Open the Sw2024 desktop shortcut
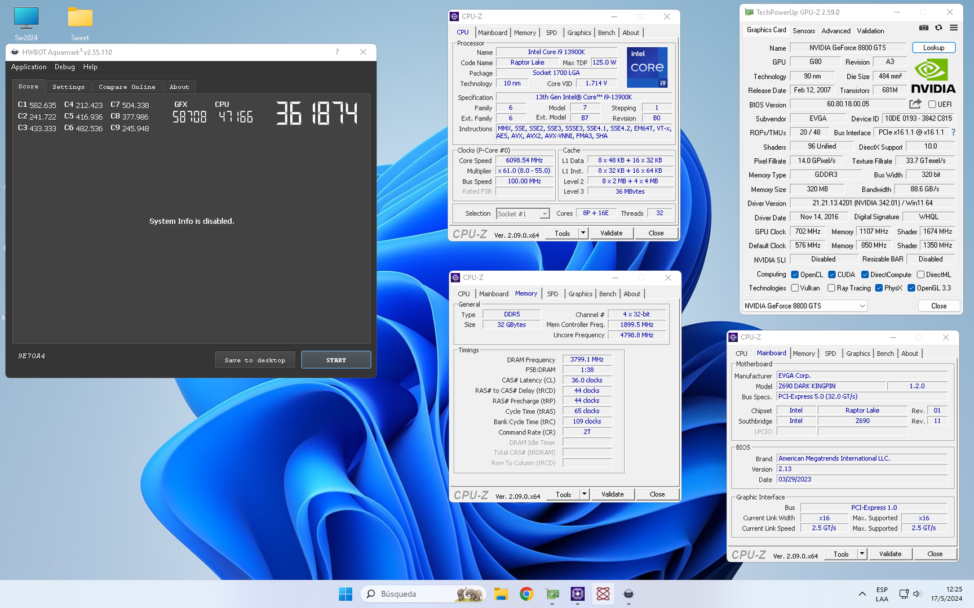The image size is (974, 608). point(26,24)
